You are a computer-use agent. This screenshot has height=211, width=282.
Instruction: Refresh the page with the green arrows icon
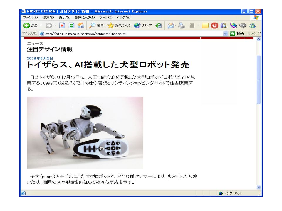72,25
